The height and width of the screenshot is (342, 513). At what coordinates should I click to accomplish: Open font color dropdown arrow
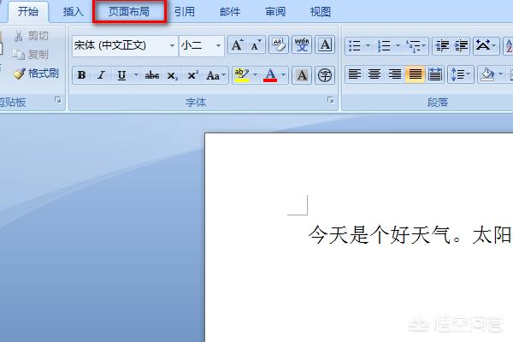pos(283,75)
